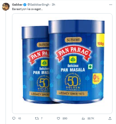Click the blue verified badge
The image size is (116, 124).
[25, 5]
